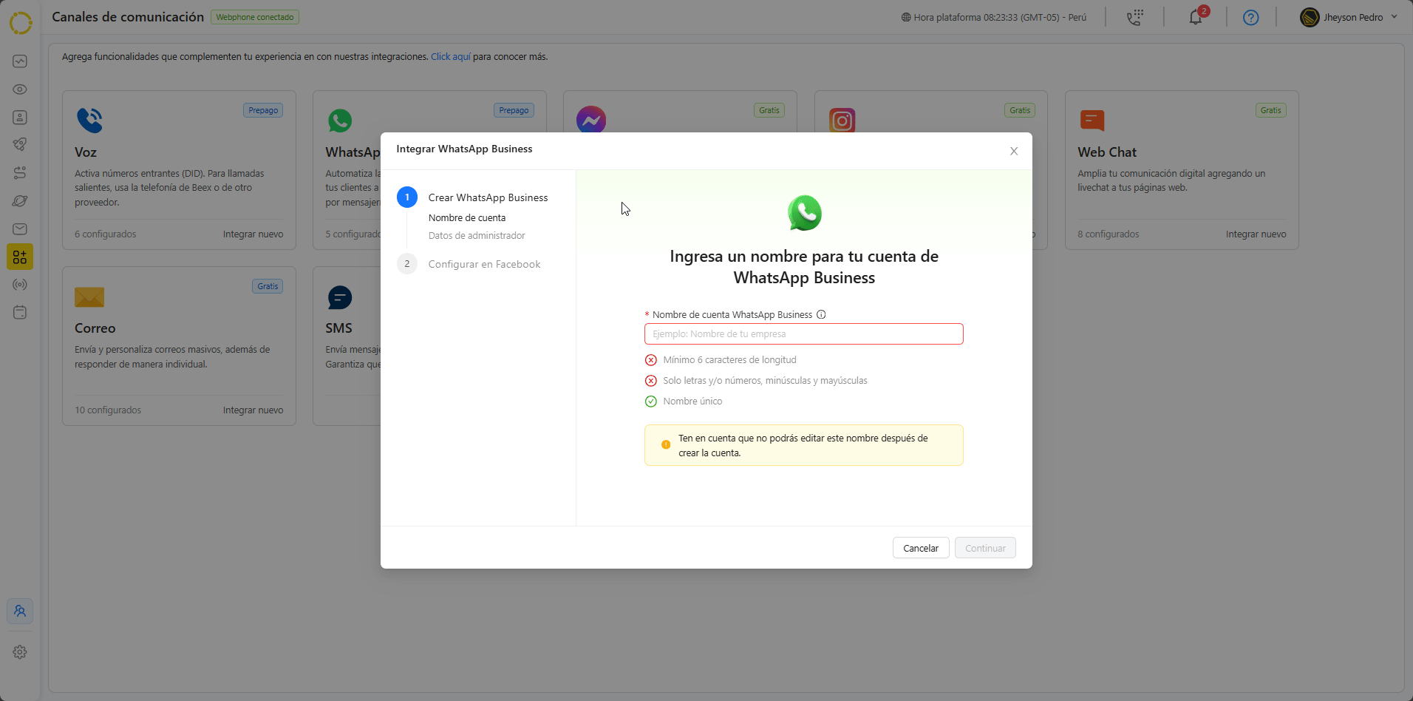Click the Webphone conectado status badge
The image size is (1413, 701).
click(255, 17)
